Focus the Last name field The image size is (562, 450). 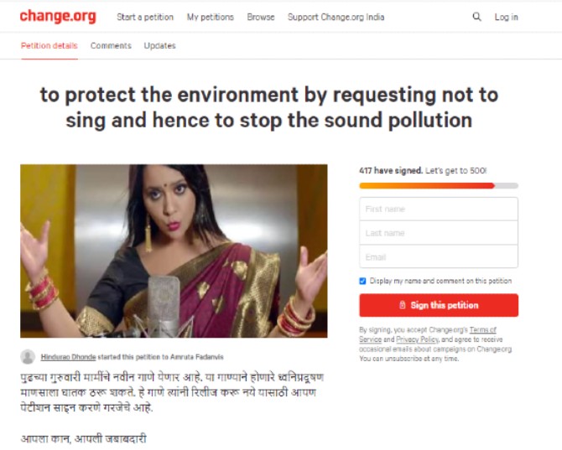pyautogui.click(x=439, y=233)
